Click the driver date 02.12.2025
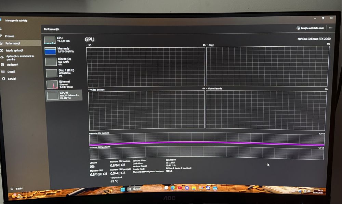 point(170,162)
